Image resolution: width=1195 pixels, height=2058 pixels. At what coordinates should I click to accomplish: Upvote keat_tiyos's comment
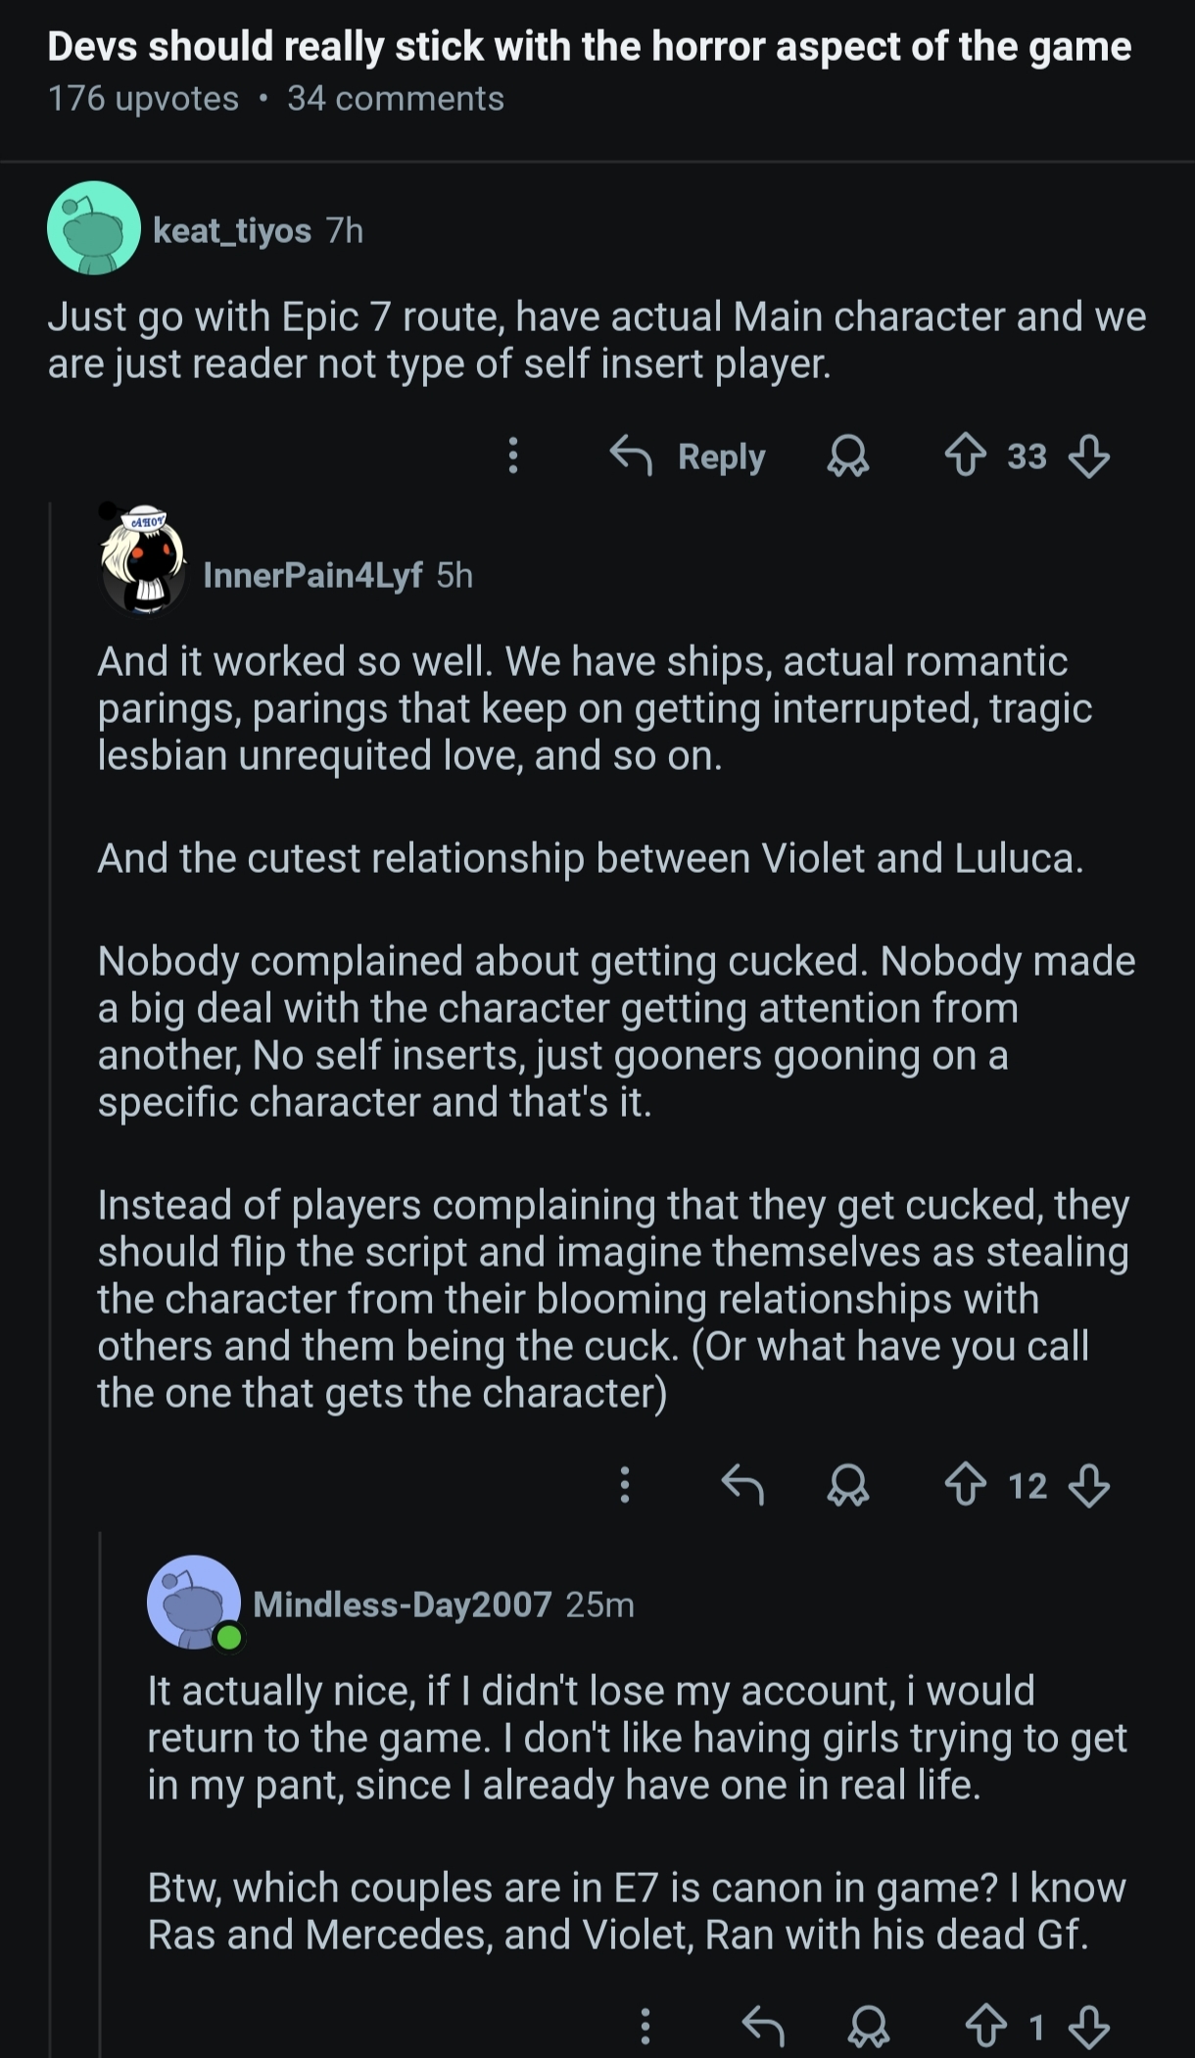965,456
